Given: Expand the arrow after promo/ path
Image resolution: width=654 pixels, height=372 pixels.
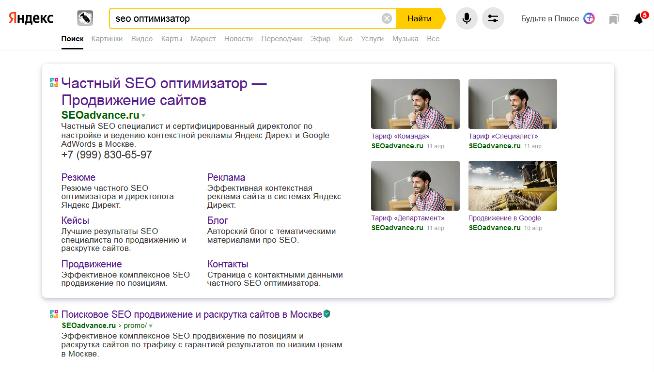Looking at the screenshot, I should [151, 326].
